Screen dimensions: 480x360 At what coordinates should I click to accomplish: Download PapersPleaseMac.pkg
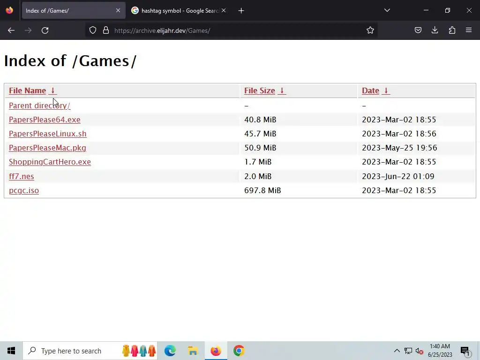47,148
